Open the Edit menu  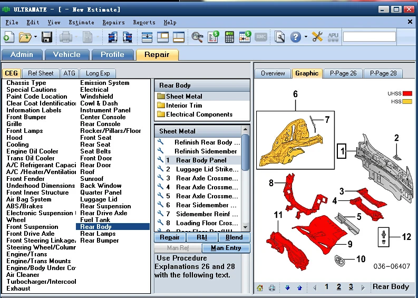point(33,22)
